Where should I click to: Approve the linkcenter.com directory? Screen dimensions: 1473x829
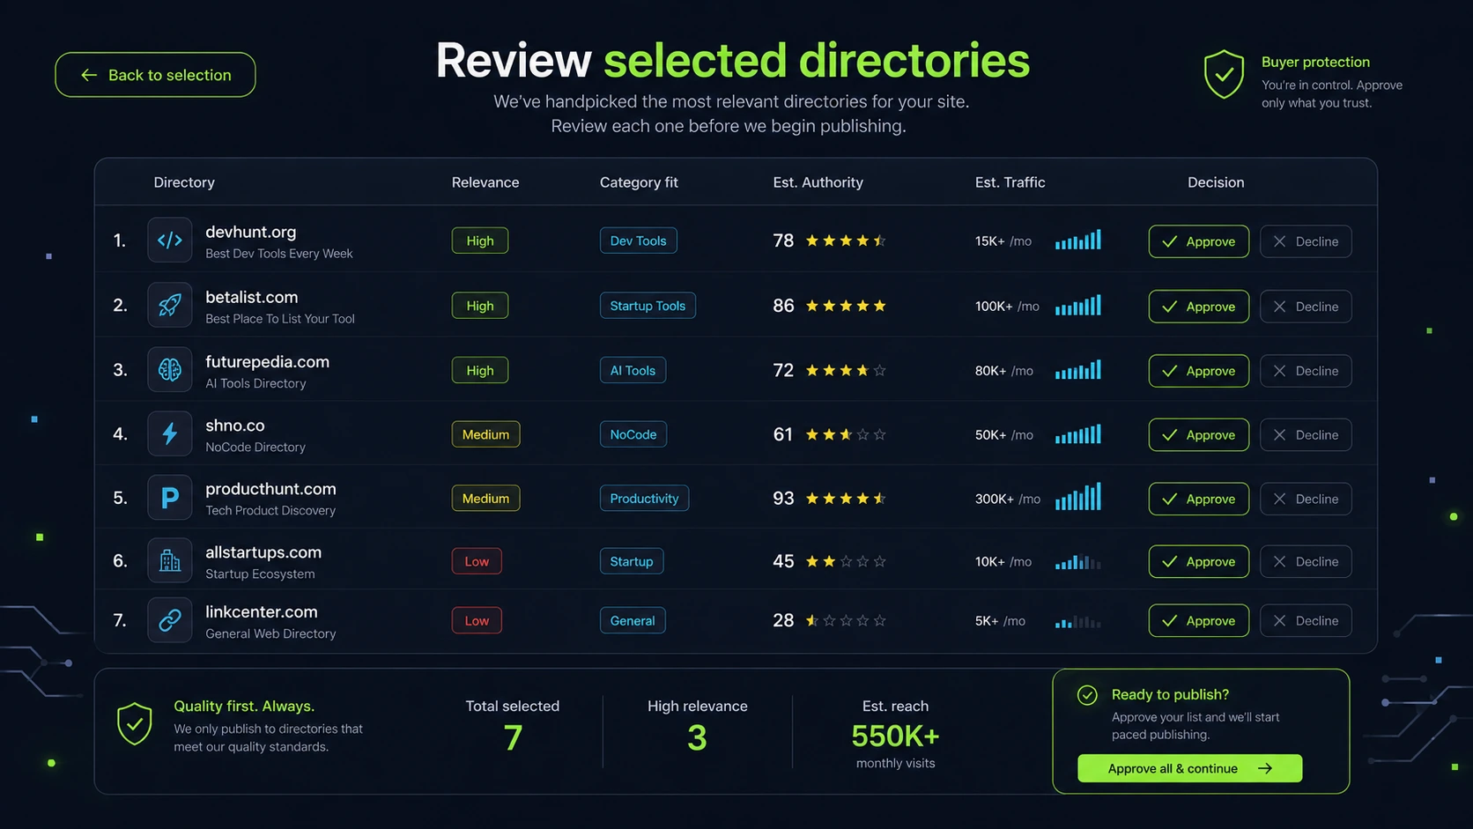click(1198, 621)
